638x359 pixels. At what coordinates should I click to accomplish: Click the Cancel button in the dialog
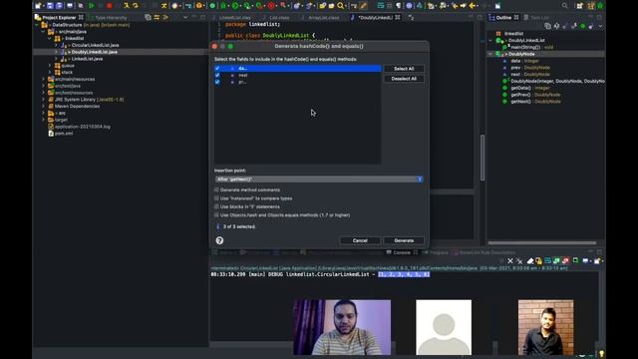tap(360, 240)
